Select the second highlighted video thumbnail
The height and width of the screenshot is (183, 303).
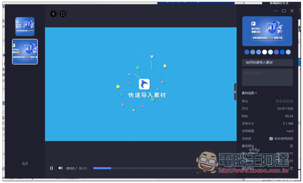pos(25,52)
